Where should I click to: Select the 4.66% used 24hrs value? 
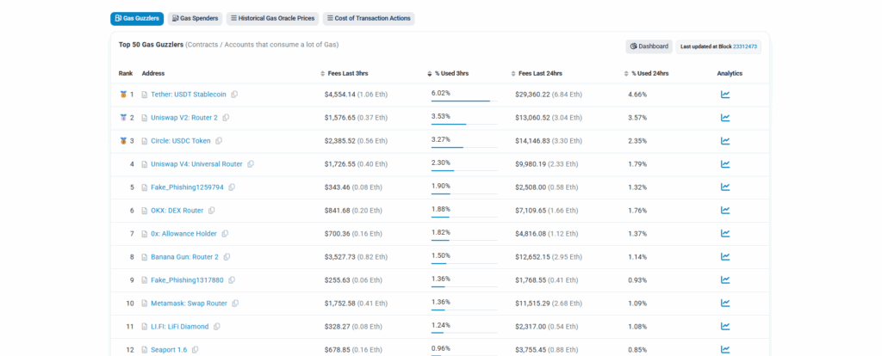click(637, 95)
